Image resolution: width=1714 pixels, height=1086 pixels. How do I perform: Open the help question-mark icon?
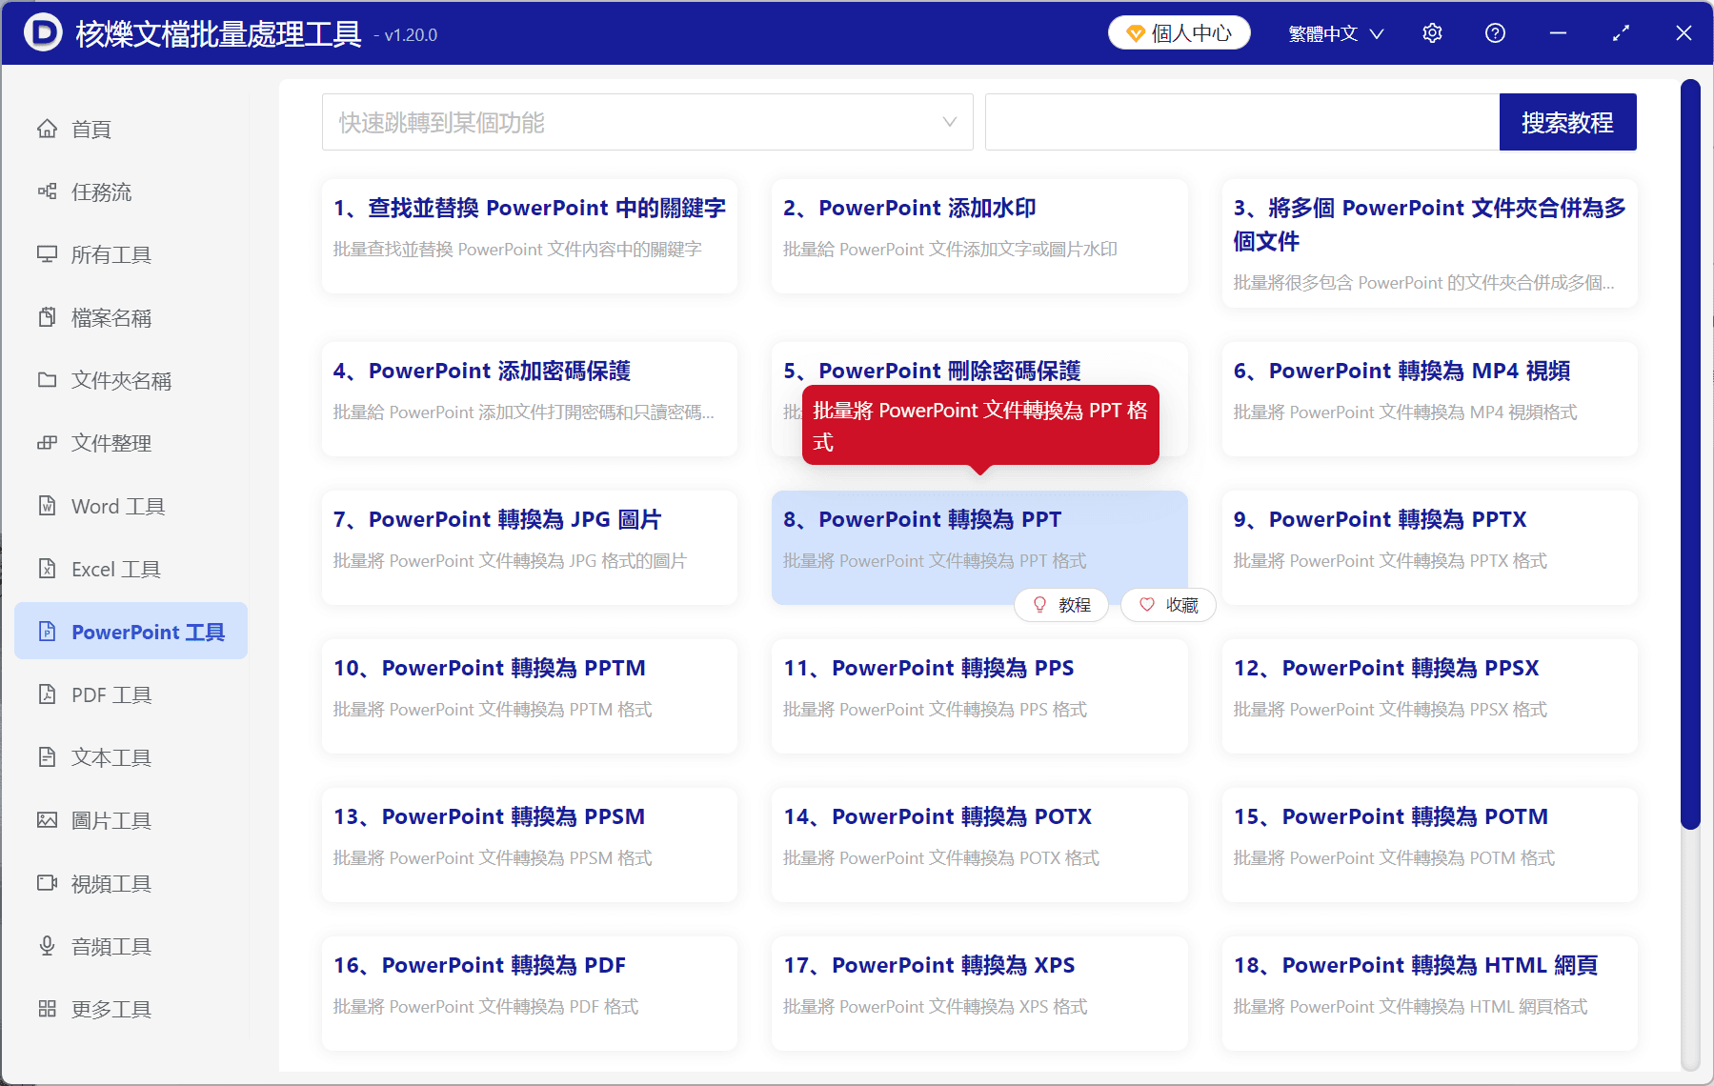tap(1495, 32)
